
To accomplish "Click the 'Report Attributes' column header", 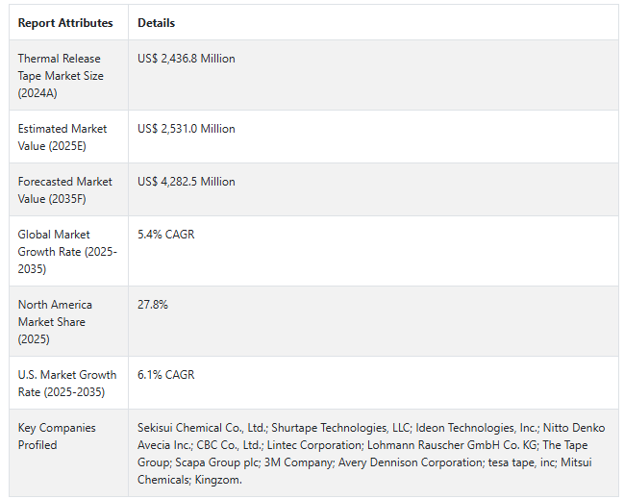I will (65, 23).
